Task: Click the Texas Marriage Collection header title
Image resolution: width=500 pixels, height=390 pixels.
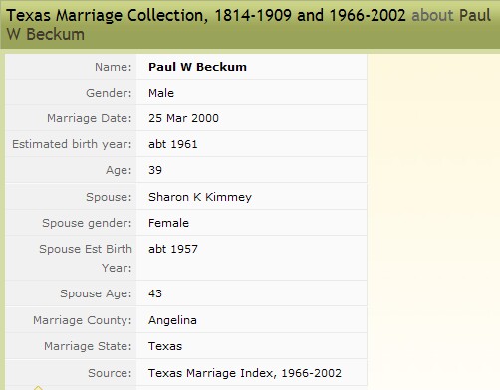Action: (x=206, y=16)
